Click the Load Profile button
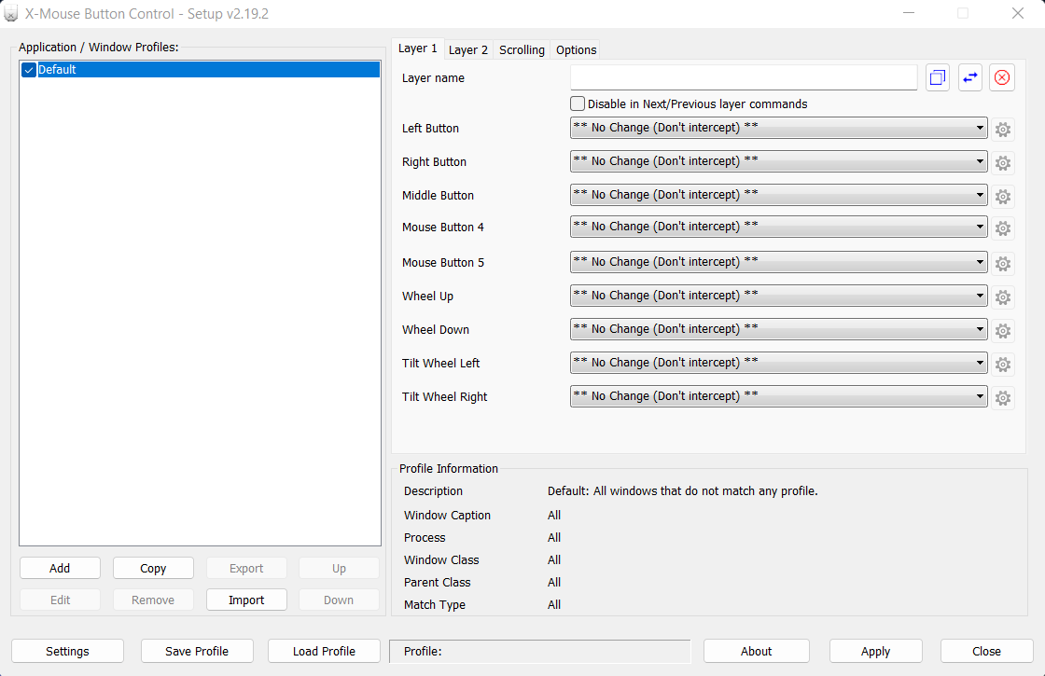 tap(324, 652)
